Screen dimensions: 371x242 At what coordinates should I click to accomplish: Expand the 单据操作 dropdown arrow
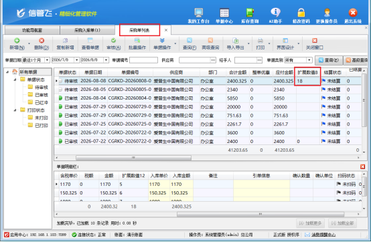click(x=175, y=43)
